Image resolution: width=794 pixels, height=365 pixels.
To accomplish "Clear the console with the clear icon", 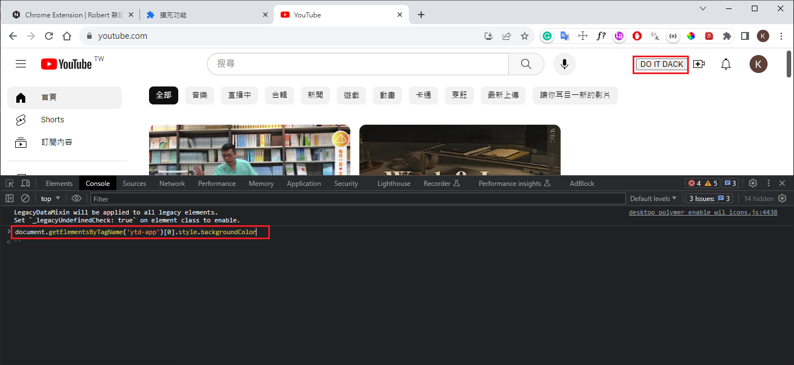I will 25,198.
